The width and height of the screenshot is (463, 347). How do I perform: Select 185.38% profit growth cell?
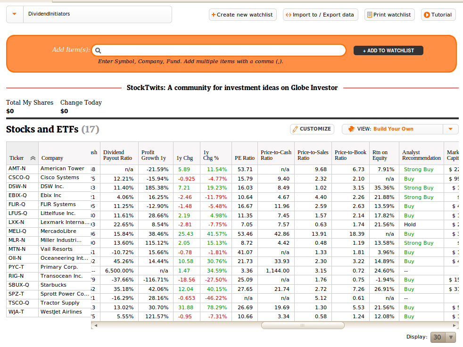(157, 188)
